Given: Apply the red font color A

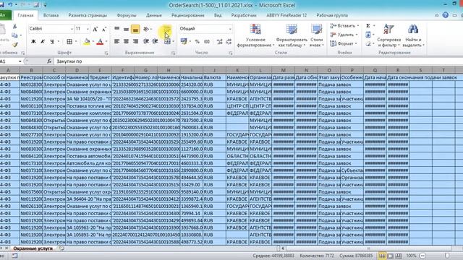Looking at the screenshot, I should [x=100, y=42].
